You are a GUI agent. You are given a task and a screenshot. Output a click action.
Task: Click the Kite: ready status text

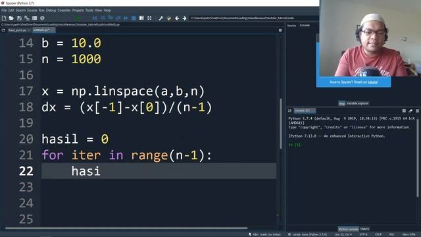[x=266, y=234]
